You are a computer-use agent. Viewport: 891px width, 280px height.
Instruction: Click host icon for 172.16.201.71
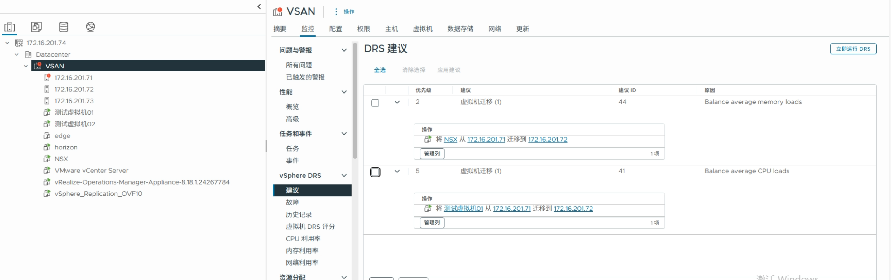47,78
